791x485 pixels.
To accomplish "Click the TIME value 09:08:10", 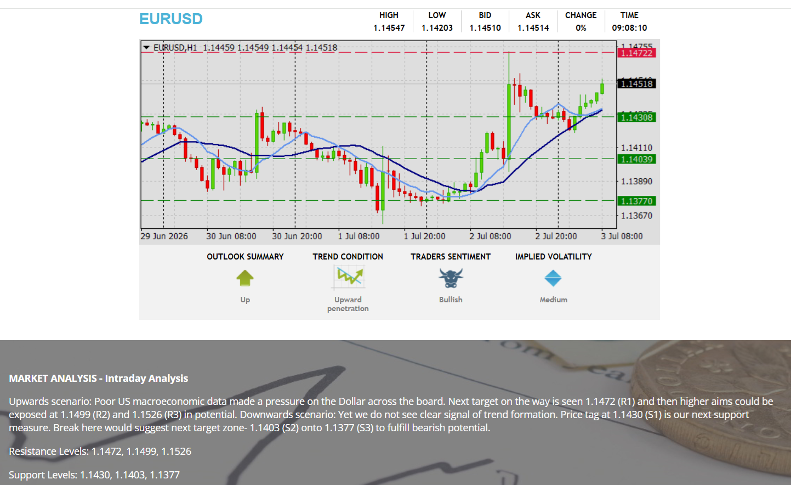I will pos(629,28).
